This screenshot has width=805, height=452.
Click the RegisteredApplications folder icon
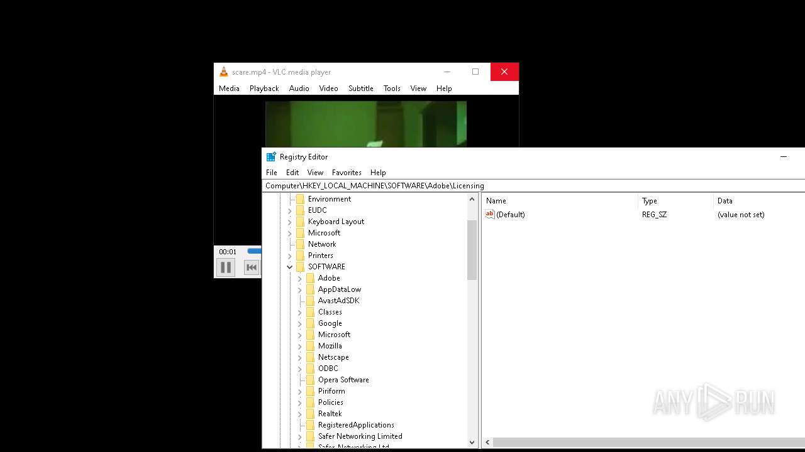310,425
